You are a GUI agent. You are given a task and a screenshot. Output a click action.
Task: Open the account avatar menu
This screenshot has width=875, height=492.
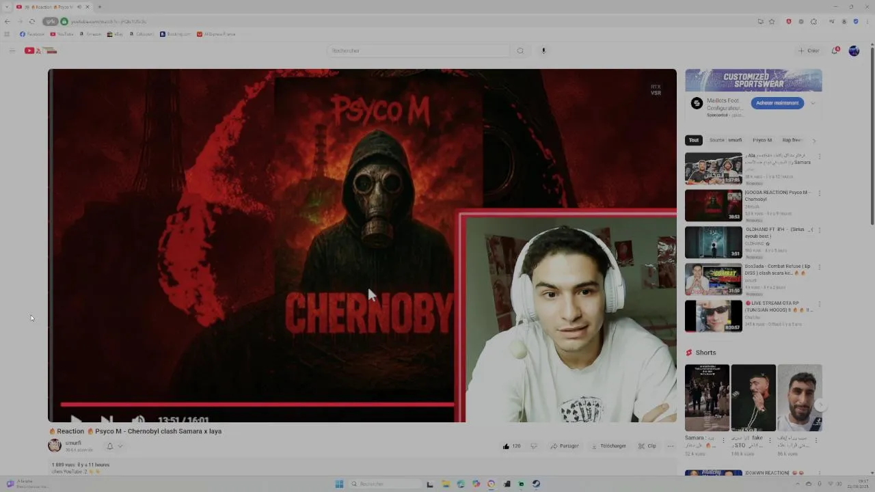[x=854, y=51]
